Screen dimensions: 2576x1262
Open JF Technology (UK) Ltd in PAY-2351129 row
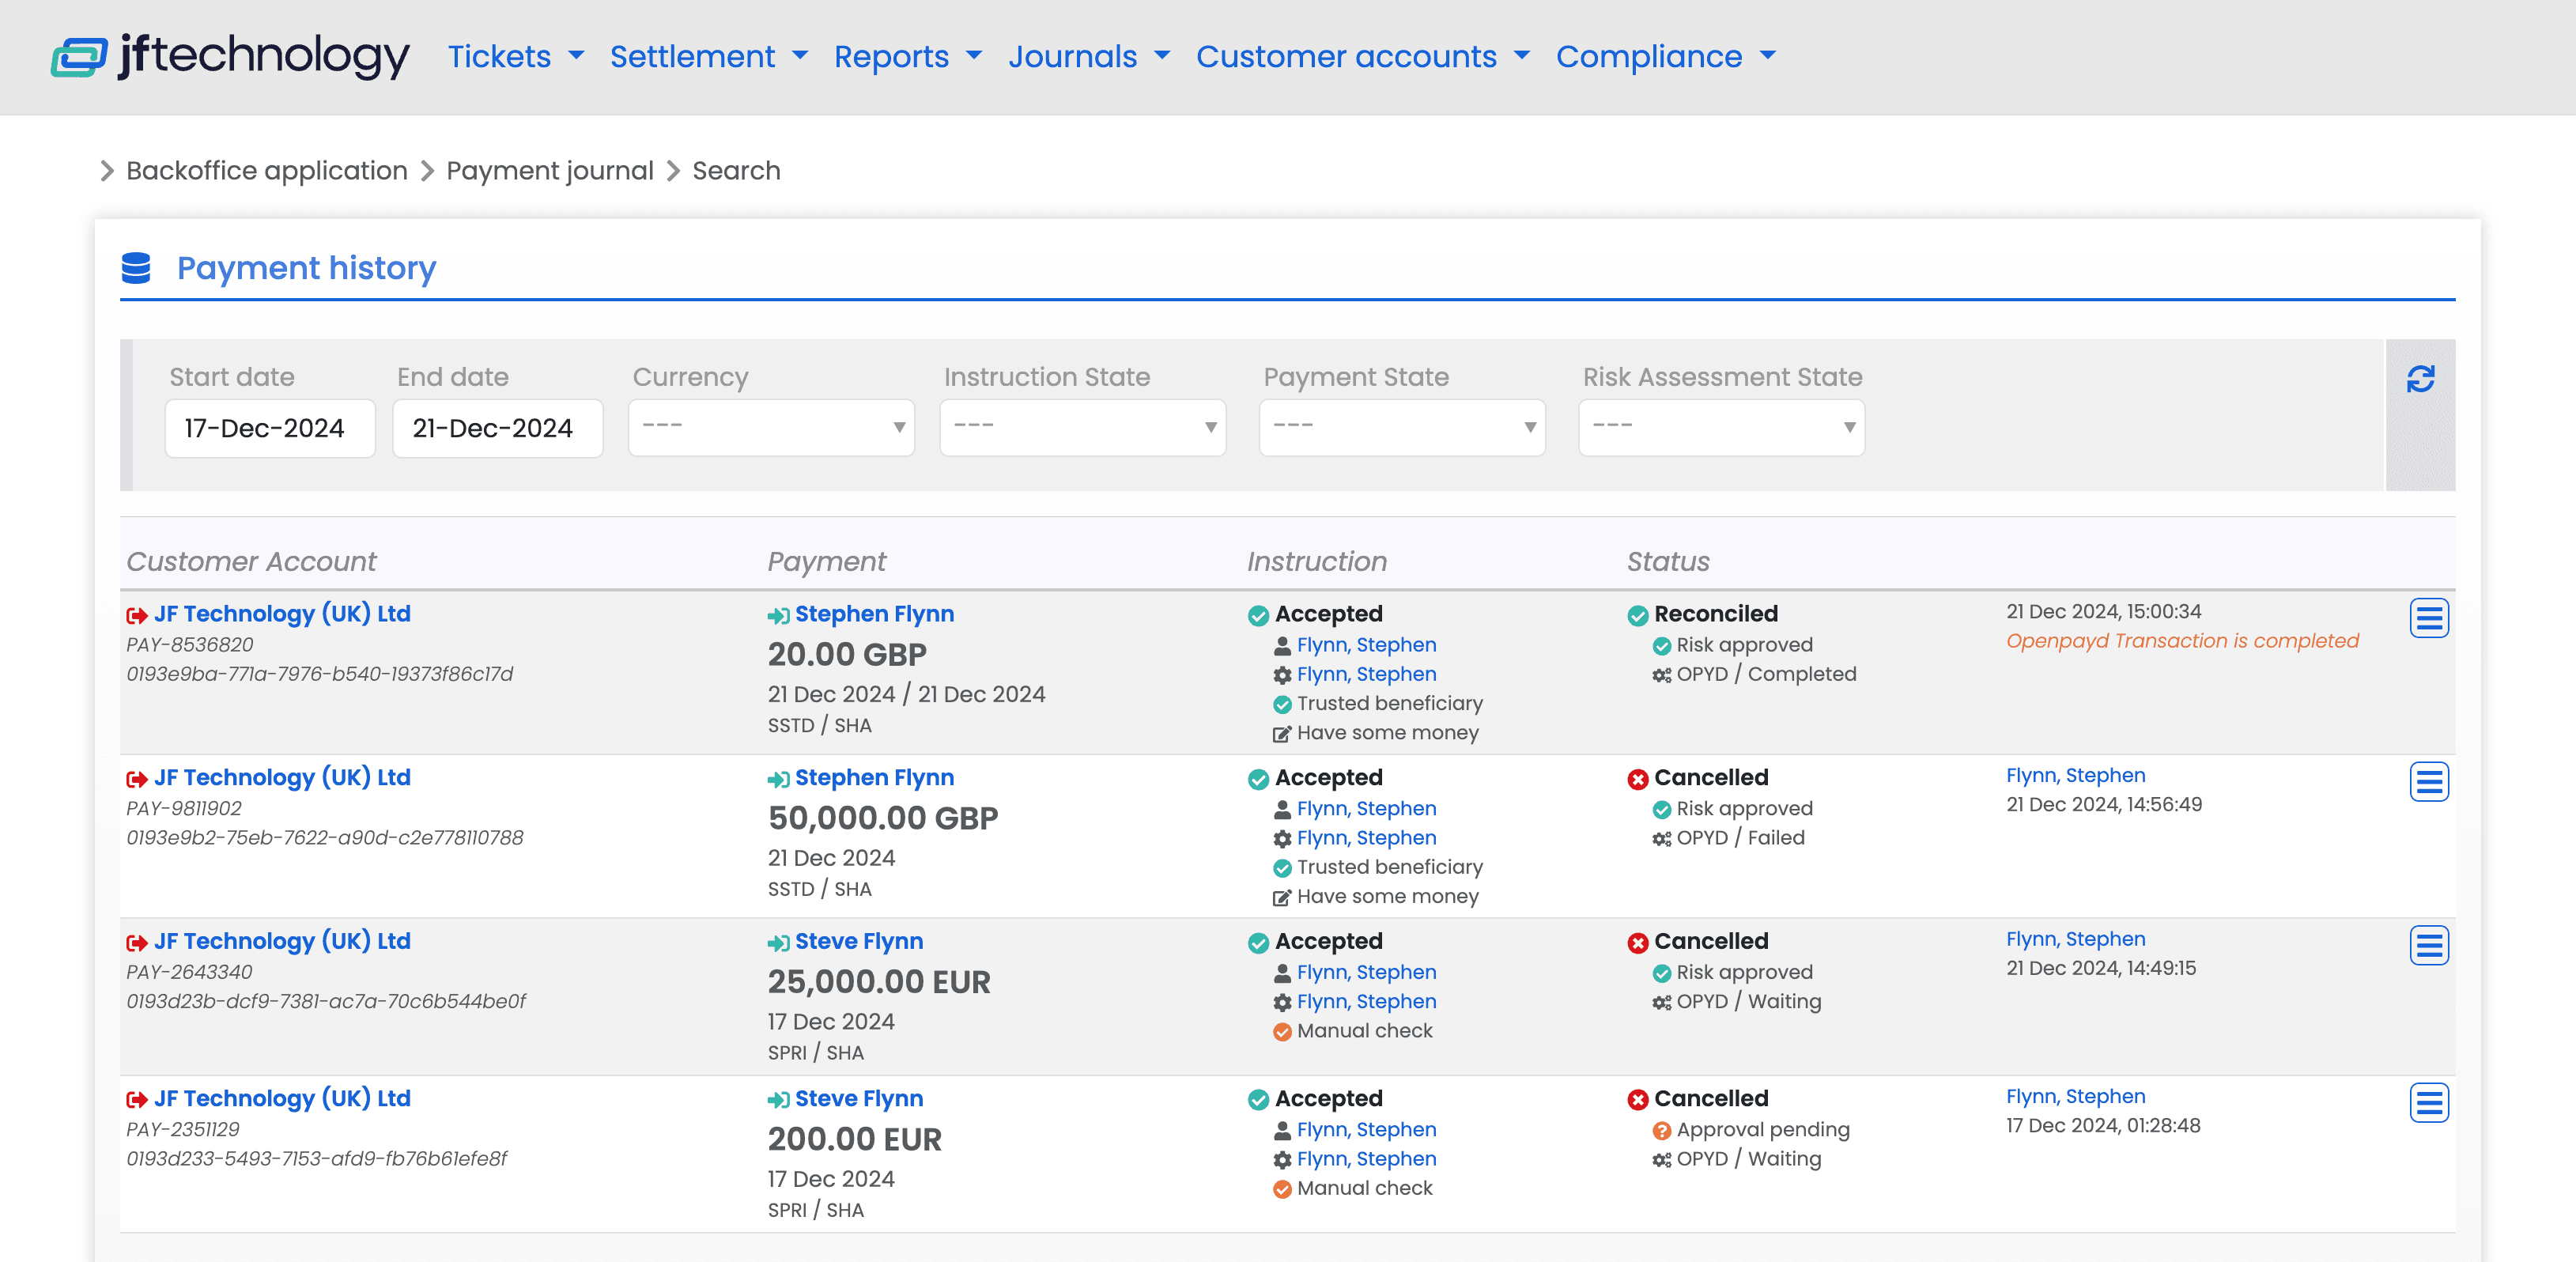282,1099
